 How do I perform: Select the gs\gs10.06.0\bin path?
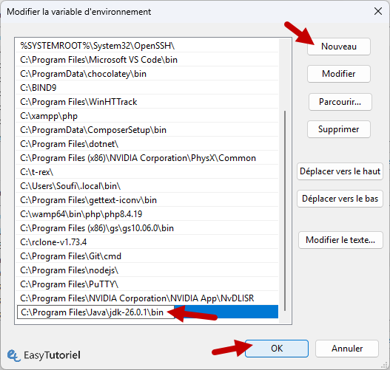147,228
